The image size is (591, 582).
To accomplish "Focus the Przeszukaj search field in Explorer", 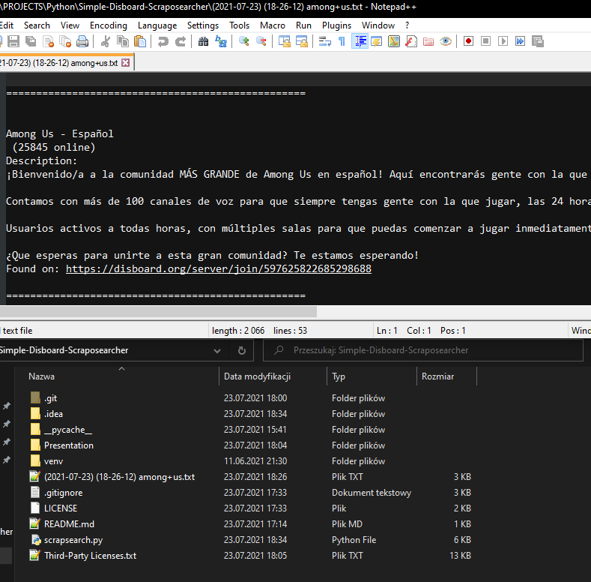I will tap(423, 350).
